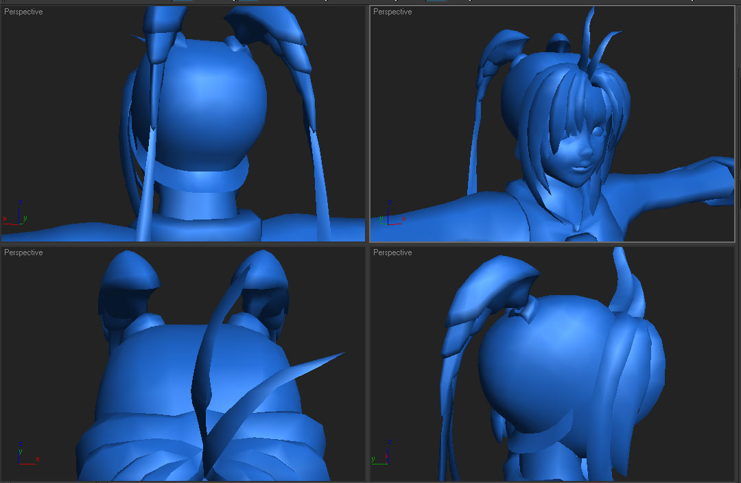Activate the bottom-right viewport with side head view
The image size is (741, 483).
(x=552, y=364)
